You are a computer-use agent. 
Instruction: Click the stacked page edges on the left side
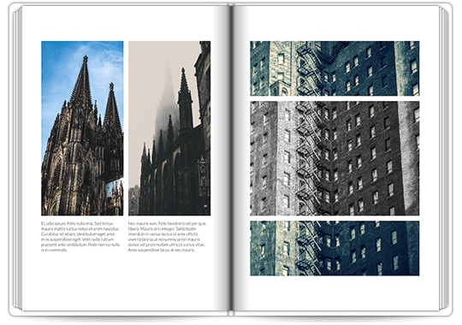[x=17, y=159]
